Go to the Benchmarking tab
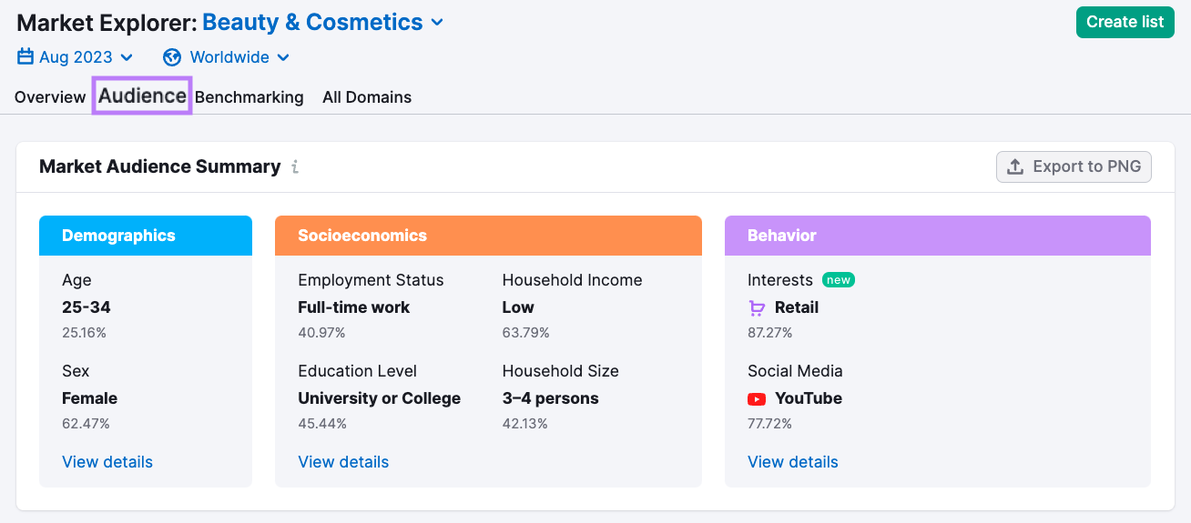The height and width of the screenshot is (523, 1191). (x=249, y=97)
